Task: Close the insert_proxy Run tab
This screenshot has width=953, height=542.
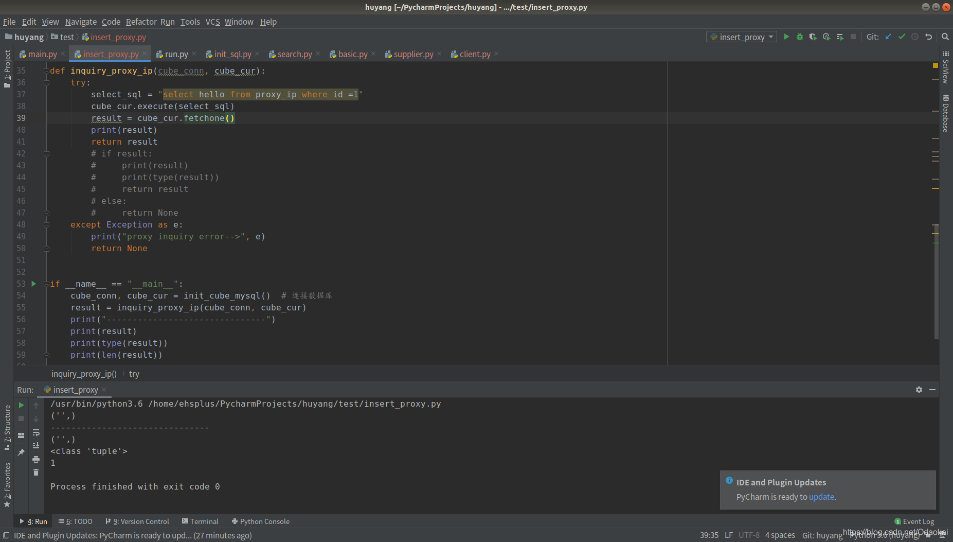Action: pos(104,390)
